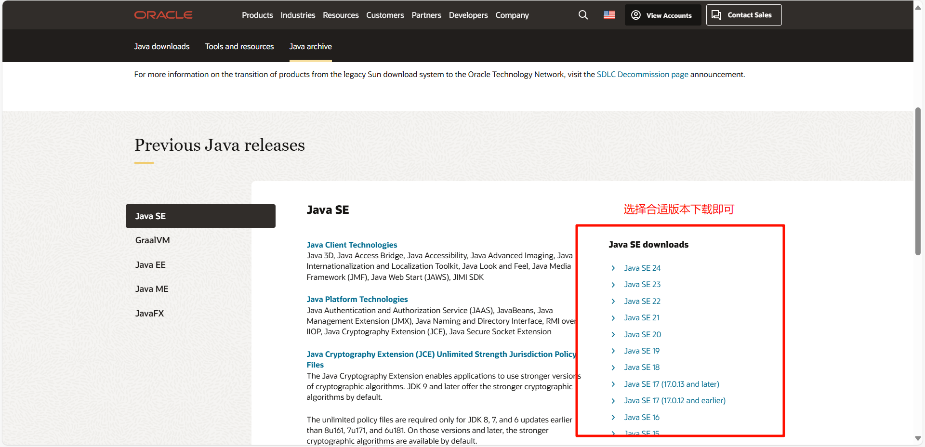The width and height of the screenshot is (925, 447).
Task: Open Java SE 17 (17.0.12 and earlier)
Action: coord(674,400)
